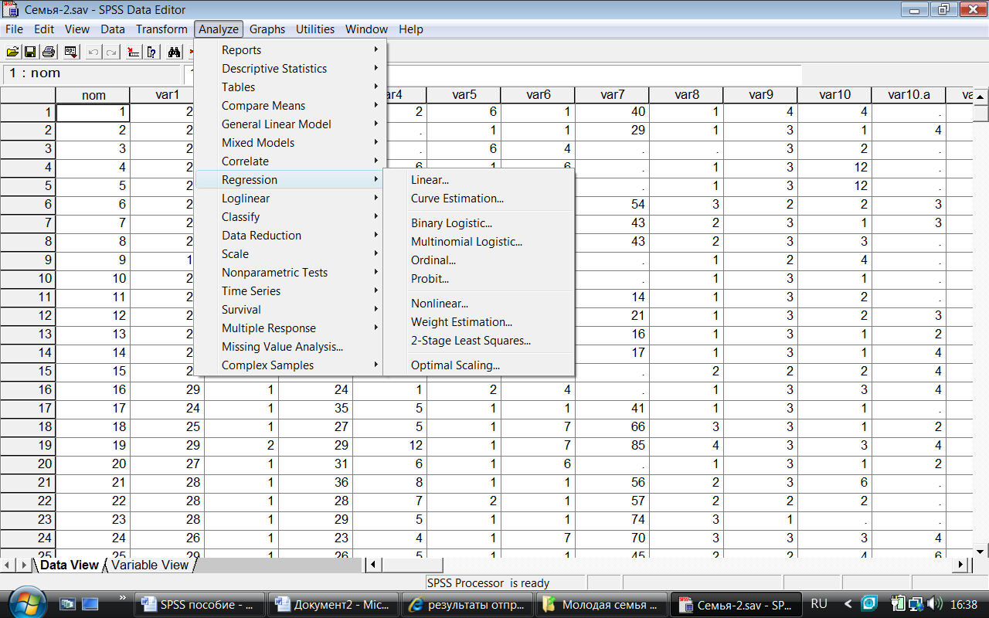Image resolution: width=989 pixels, height=618 pixels.
Task: Select Multinomial Logistic option
Action: coord(479,242)
